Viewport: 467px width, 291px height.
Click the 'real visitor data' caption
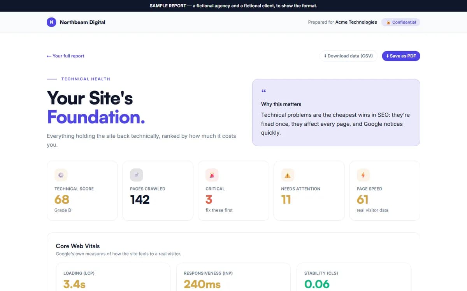[372, 210]
